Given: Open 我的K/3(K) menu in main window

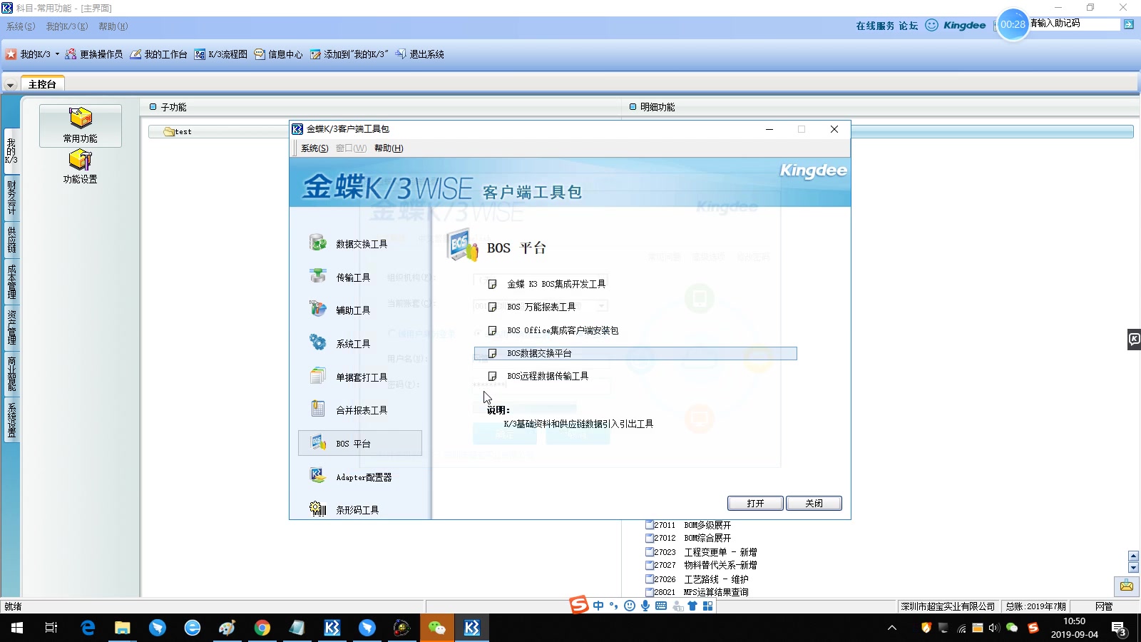Looking at the screenshot, I should (x=67, y=26).
